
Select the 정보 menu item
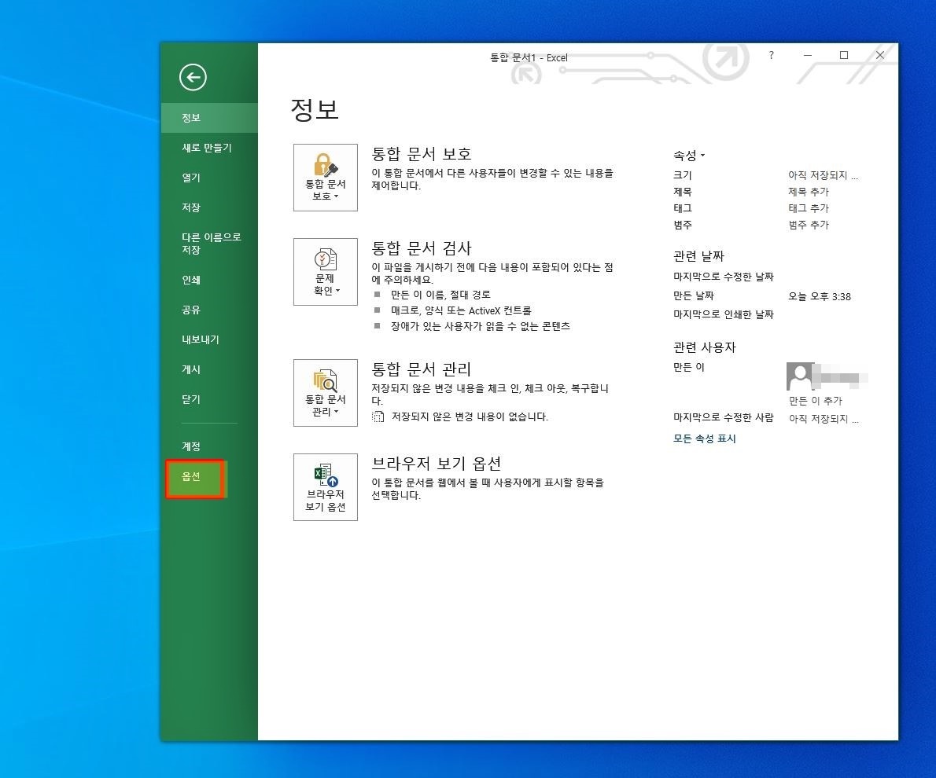click(209, 118)
